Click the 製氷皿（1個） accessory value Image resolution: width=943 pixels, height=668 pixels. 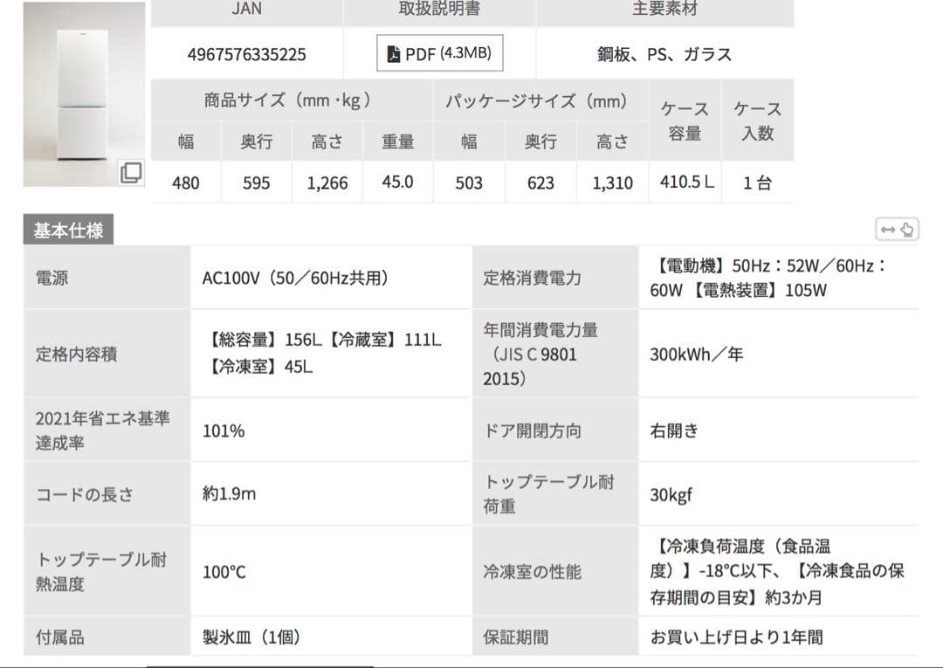251,637
